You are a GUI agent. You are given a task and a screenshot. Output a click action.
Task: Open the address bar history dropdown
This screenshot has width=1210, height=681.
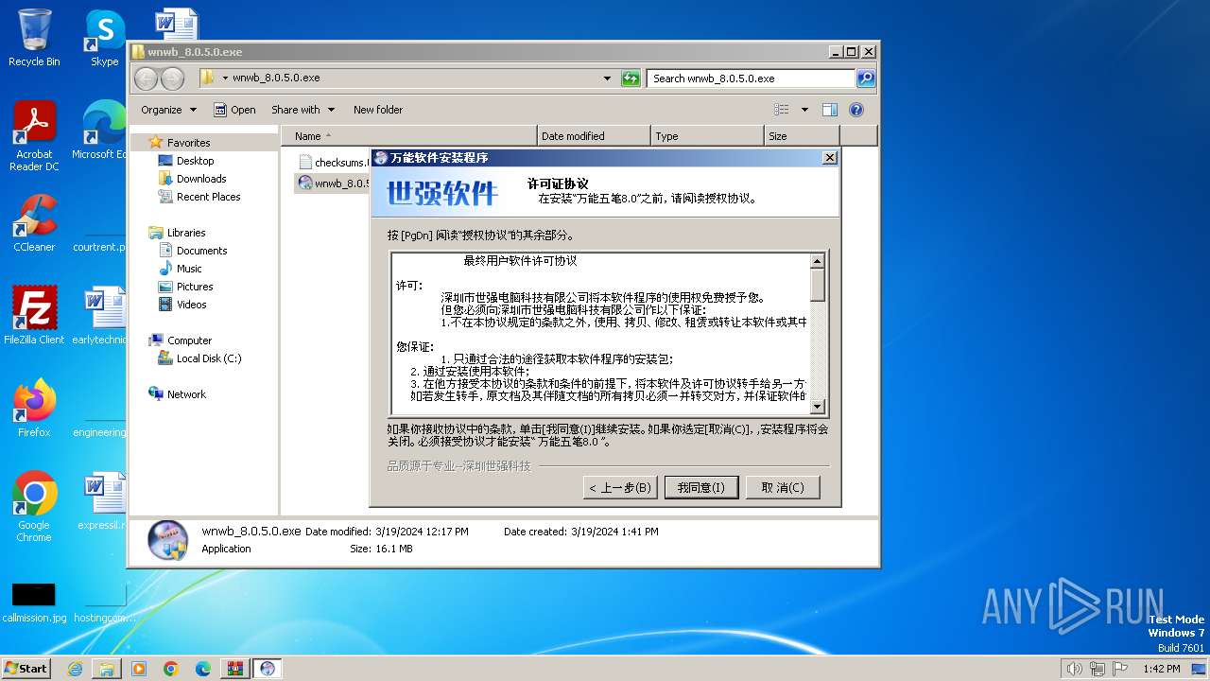pos(607,79)
